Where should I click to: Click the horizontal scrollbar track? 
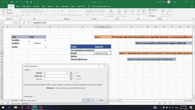tap(152, 101)
